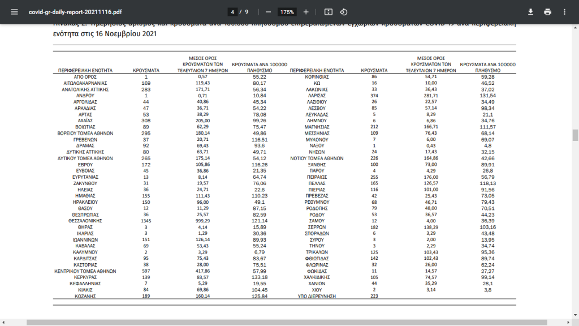Select the 'ΚΕΡΚΥΡΑΣ' row label

pyautogui.click(x=85, y=277)
